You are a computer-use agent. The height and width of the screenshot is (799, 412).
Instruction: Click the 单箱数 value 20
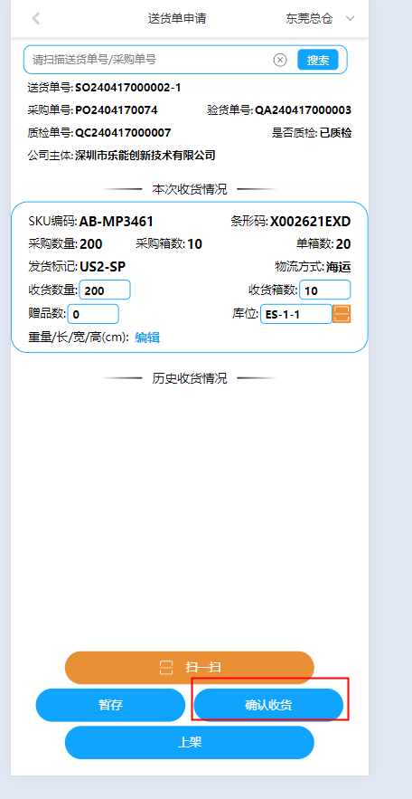point(343,244)
